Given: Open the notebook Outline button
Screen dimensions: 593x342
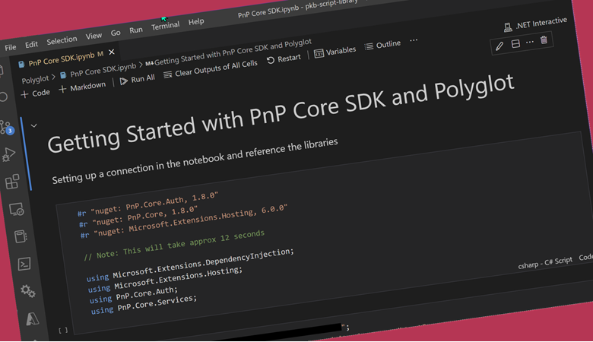Looking at the screenshot, I should click(x=382, y=45).
